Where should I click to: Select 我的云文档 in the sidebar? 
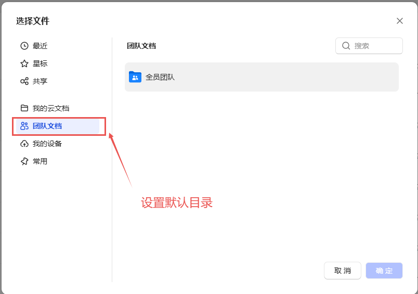tap(50, 108)
